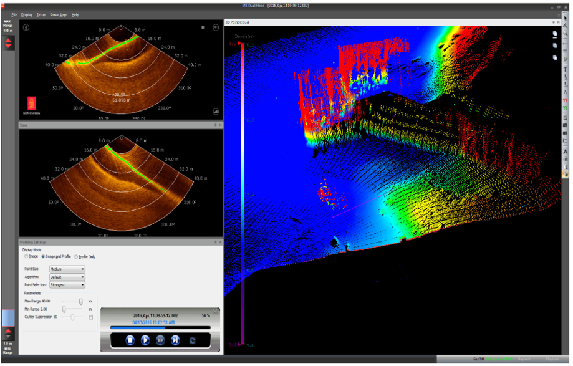The image size is (573, 366).
Task: Open the sonar view list menu icon
Action: click(x=216, y=27)
